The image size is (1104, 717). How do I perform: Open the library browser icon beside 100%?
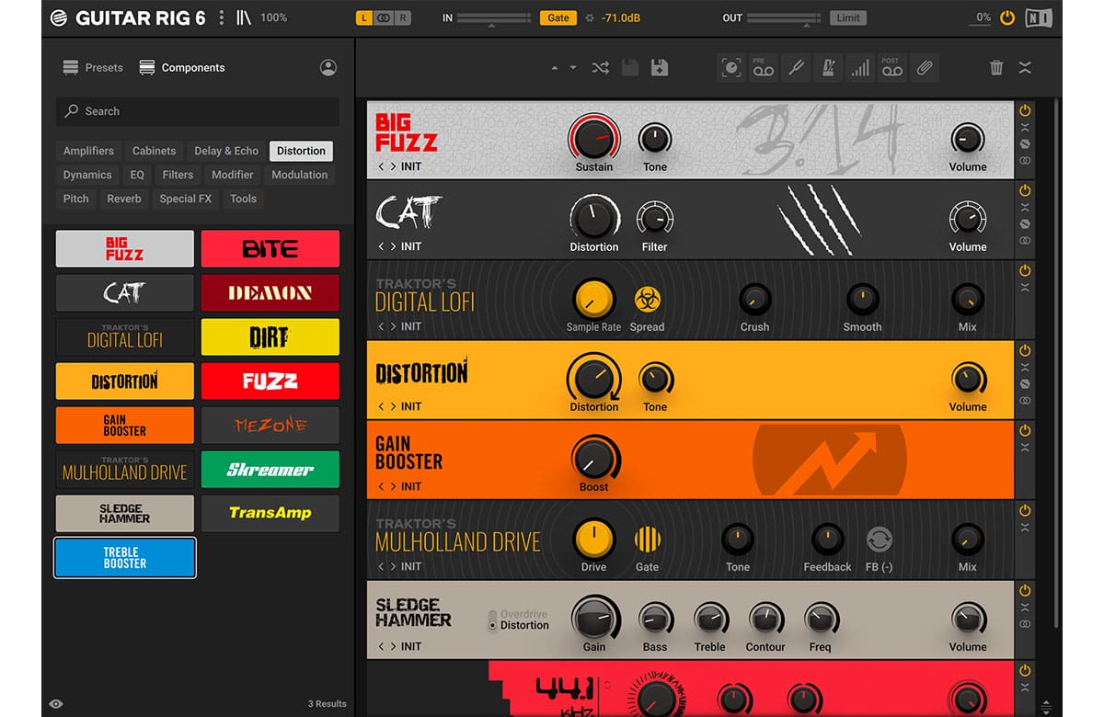[x=245, y=17]
